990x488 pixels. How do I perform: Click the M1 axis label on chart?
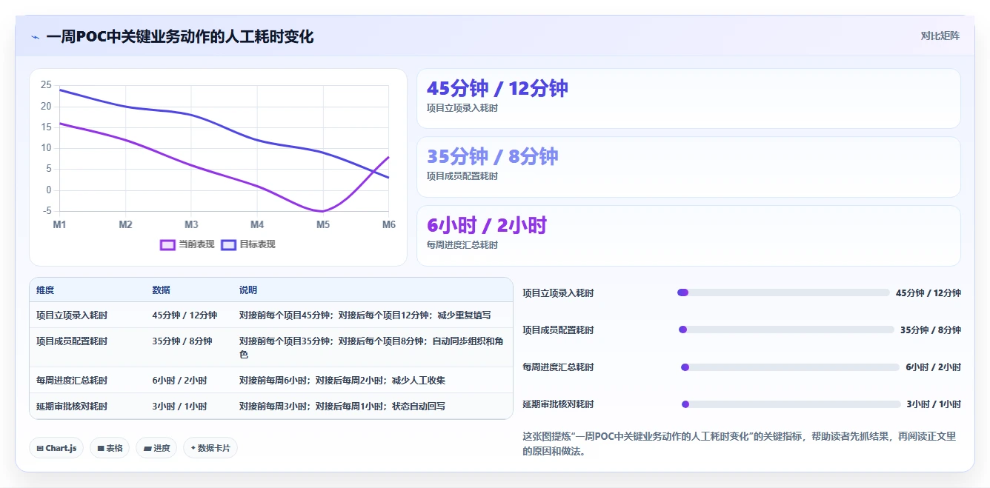[x=59, y=224]
